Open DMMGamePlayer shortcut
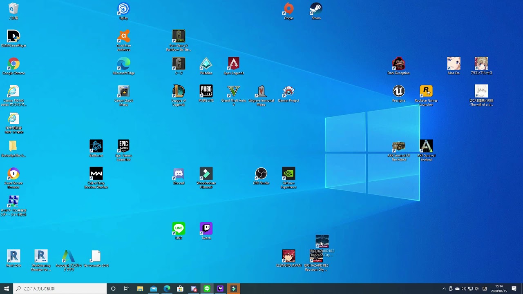 click(13, 38)
